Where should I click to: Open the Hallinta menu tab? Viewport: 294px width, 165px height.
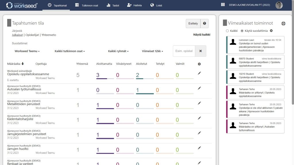point(134,5)
